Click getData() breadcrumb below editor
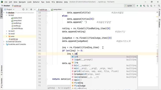161x90 pixels. [x=51, y=88]
